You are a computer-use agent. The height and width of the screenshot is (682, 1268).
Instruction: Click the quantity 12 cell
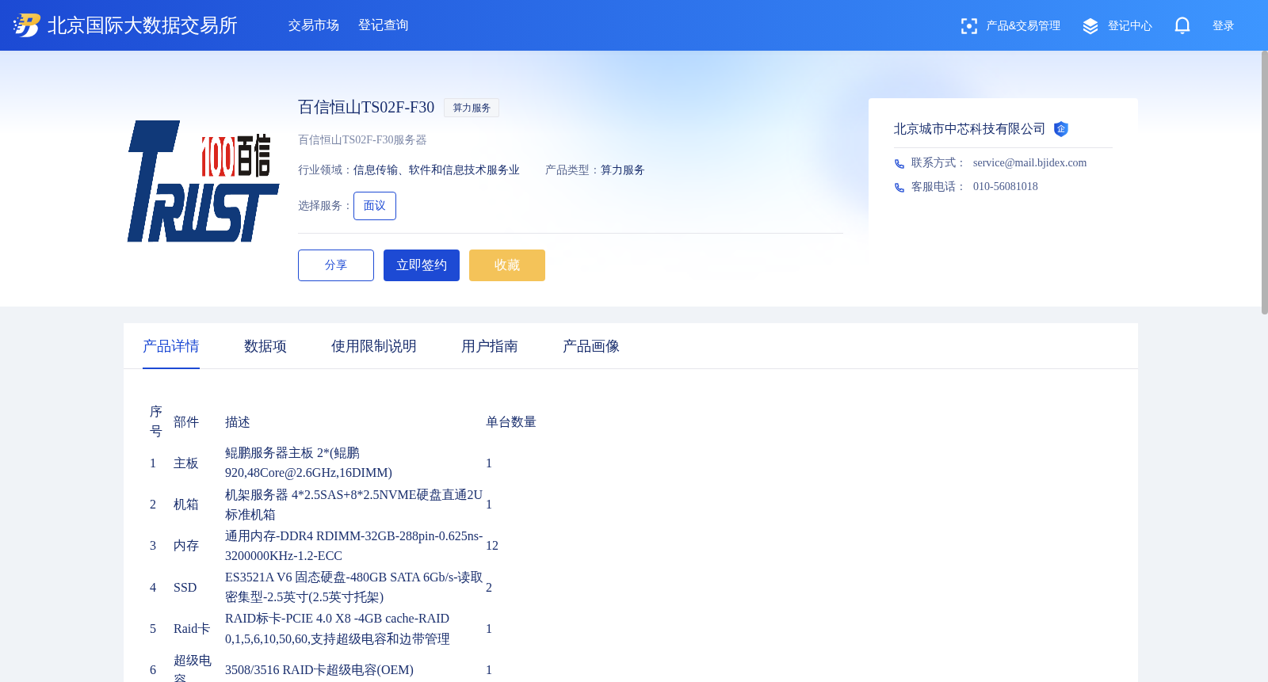[x=492, y=546]
